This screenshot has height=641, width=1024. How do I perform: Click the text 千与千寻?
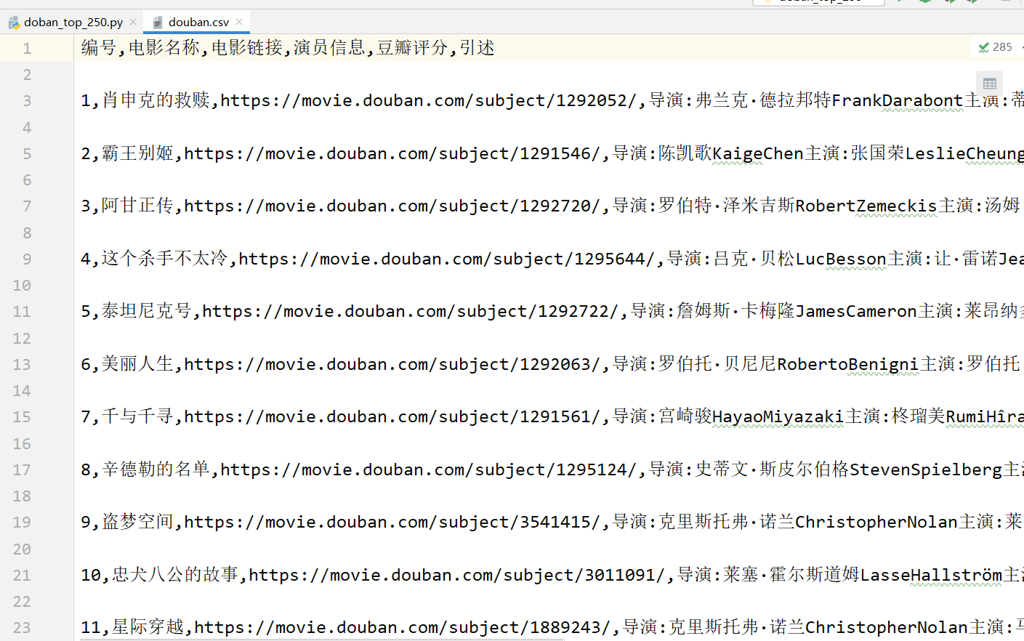click(137, 416)
